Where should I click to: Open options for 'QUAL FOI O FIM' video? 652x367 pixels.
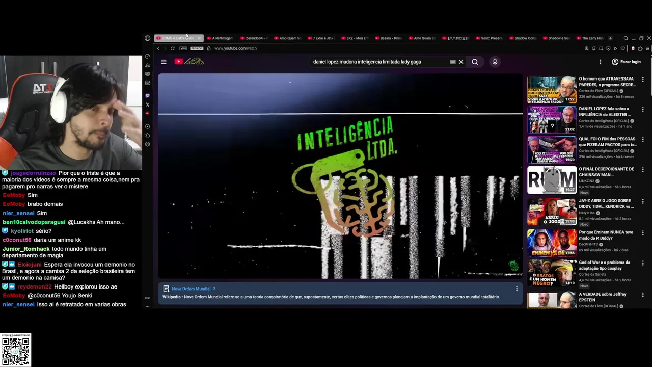[643, 139]
